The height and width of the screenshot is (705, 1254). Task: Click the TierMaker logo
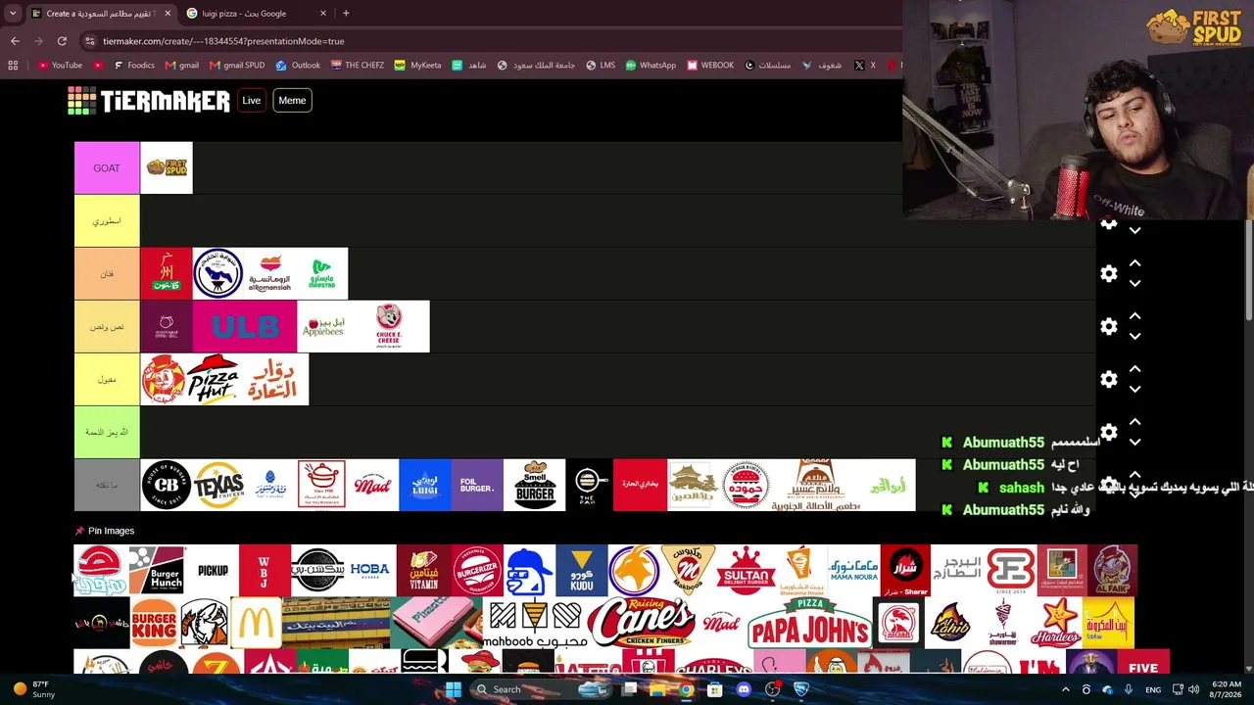[x=148, y=101]
